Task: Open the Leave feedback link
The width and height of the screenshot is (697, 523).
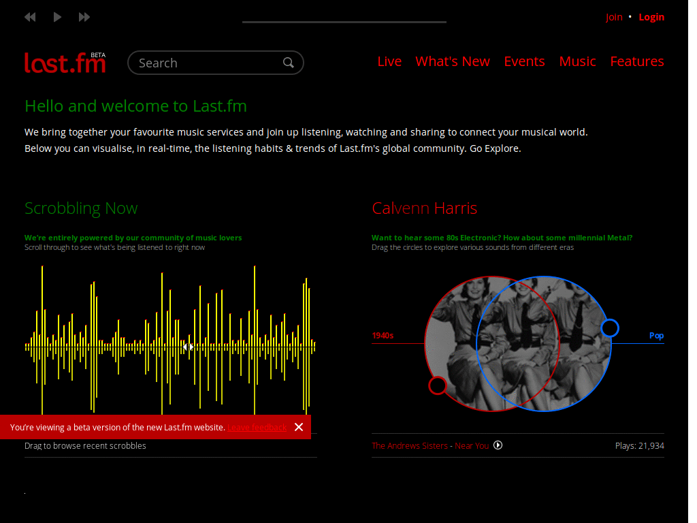Action: pyautogui.click(x=257, y=428)
